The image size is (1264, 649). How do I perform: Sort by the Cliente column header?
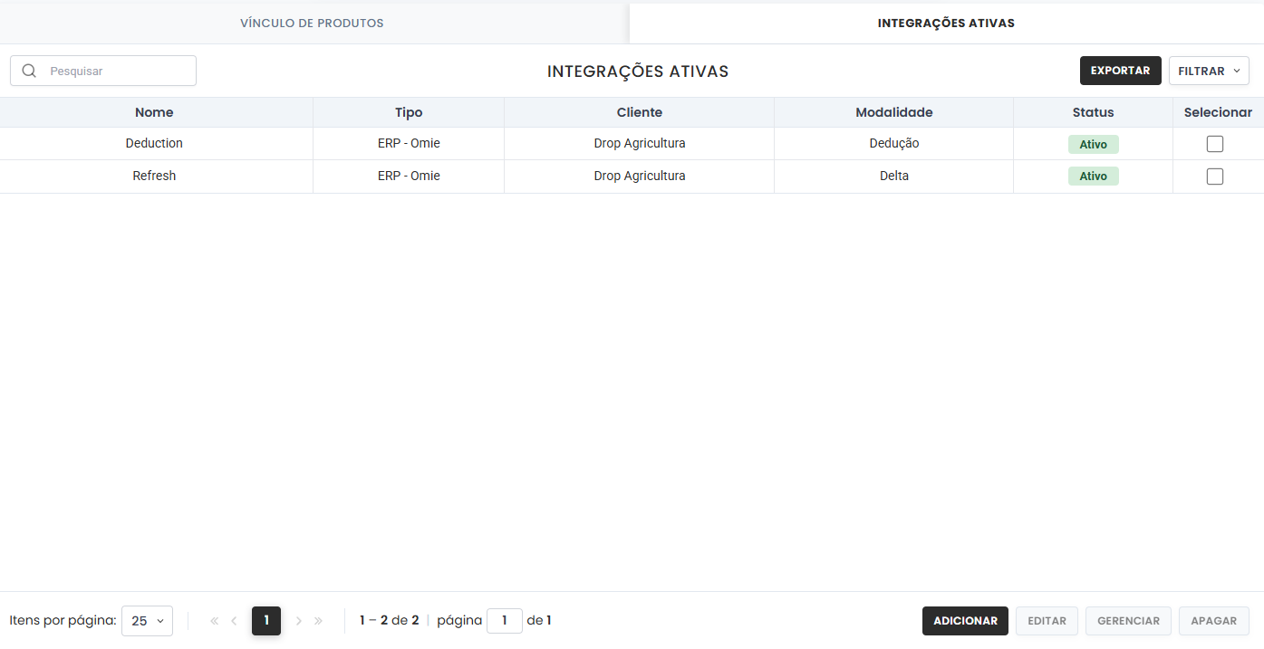640,112
